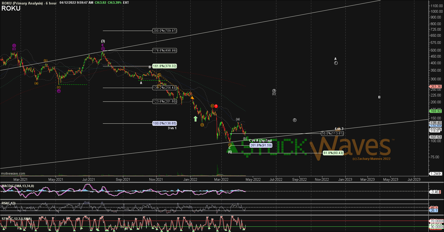Click the 26.1 RSI value tag
Screen dimensions: 444x232
(x=434, y=211)
